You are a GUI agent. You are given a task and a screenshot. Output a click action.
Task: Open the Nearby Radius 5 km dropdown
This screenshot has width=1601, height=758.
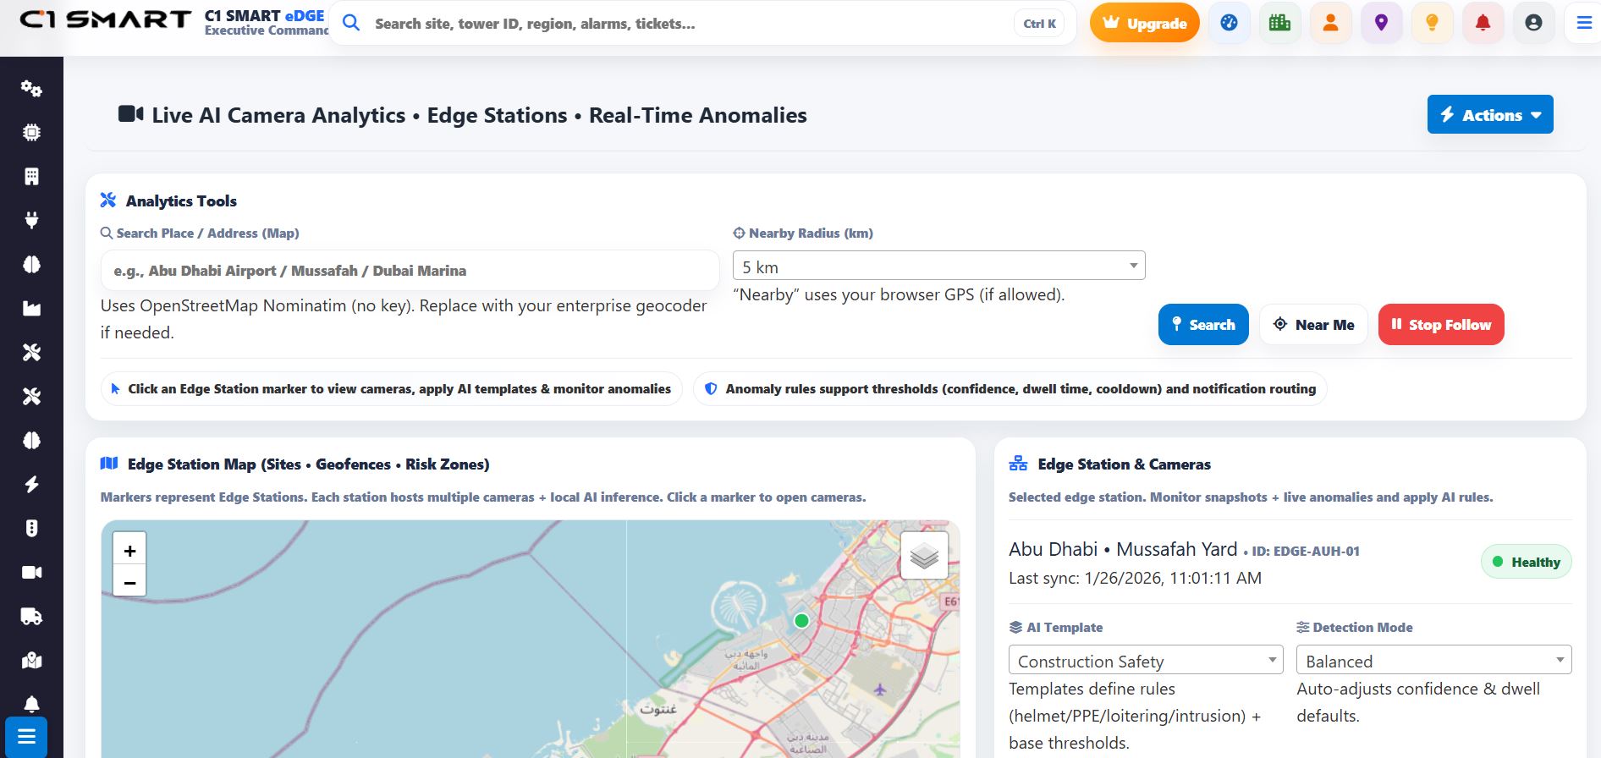(938, 266)
